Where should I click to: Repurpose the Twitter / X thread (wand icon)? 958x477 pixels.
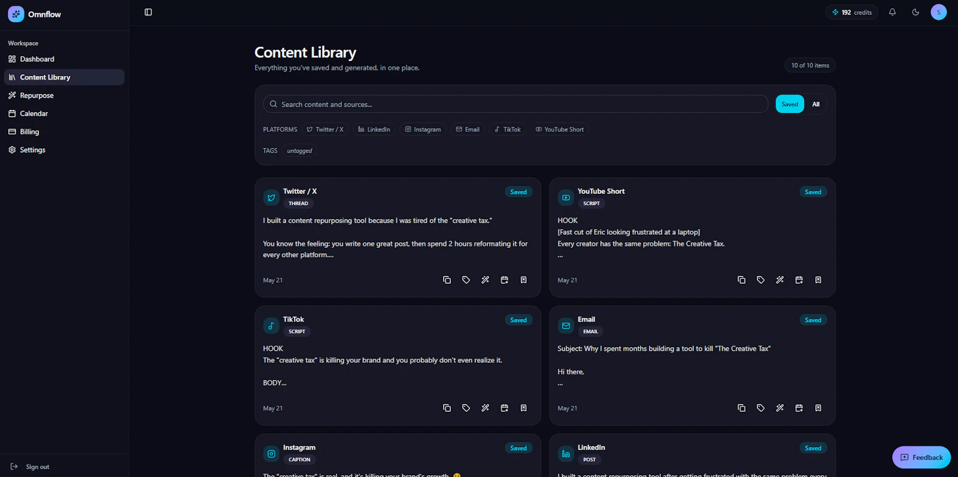485,280
